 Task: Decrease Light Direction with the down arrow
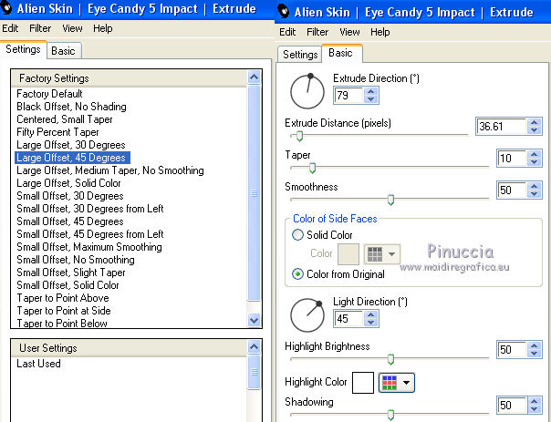(x=371, y=323)
